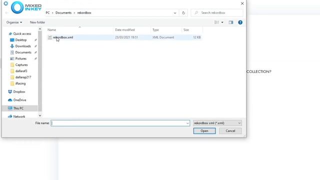This screenshot has width=320, height=180.
Task: Select Dropbox in navigation pane
Action: point(19,92)
